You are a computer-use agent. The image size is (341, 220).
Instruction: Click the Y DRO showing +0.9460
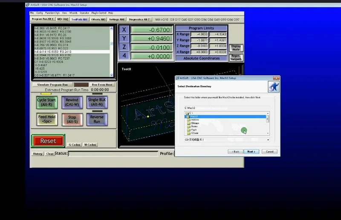tap(152, 38)
